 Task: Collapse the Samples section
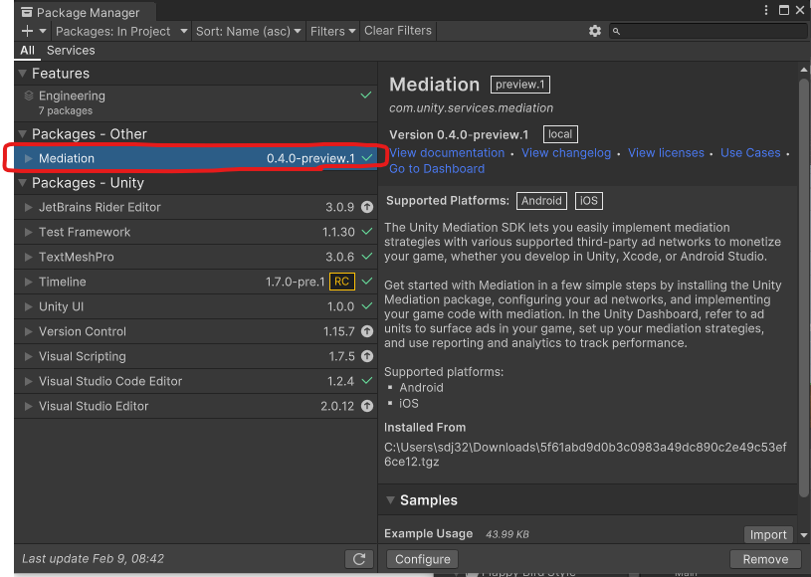click(390, 500)
